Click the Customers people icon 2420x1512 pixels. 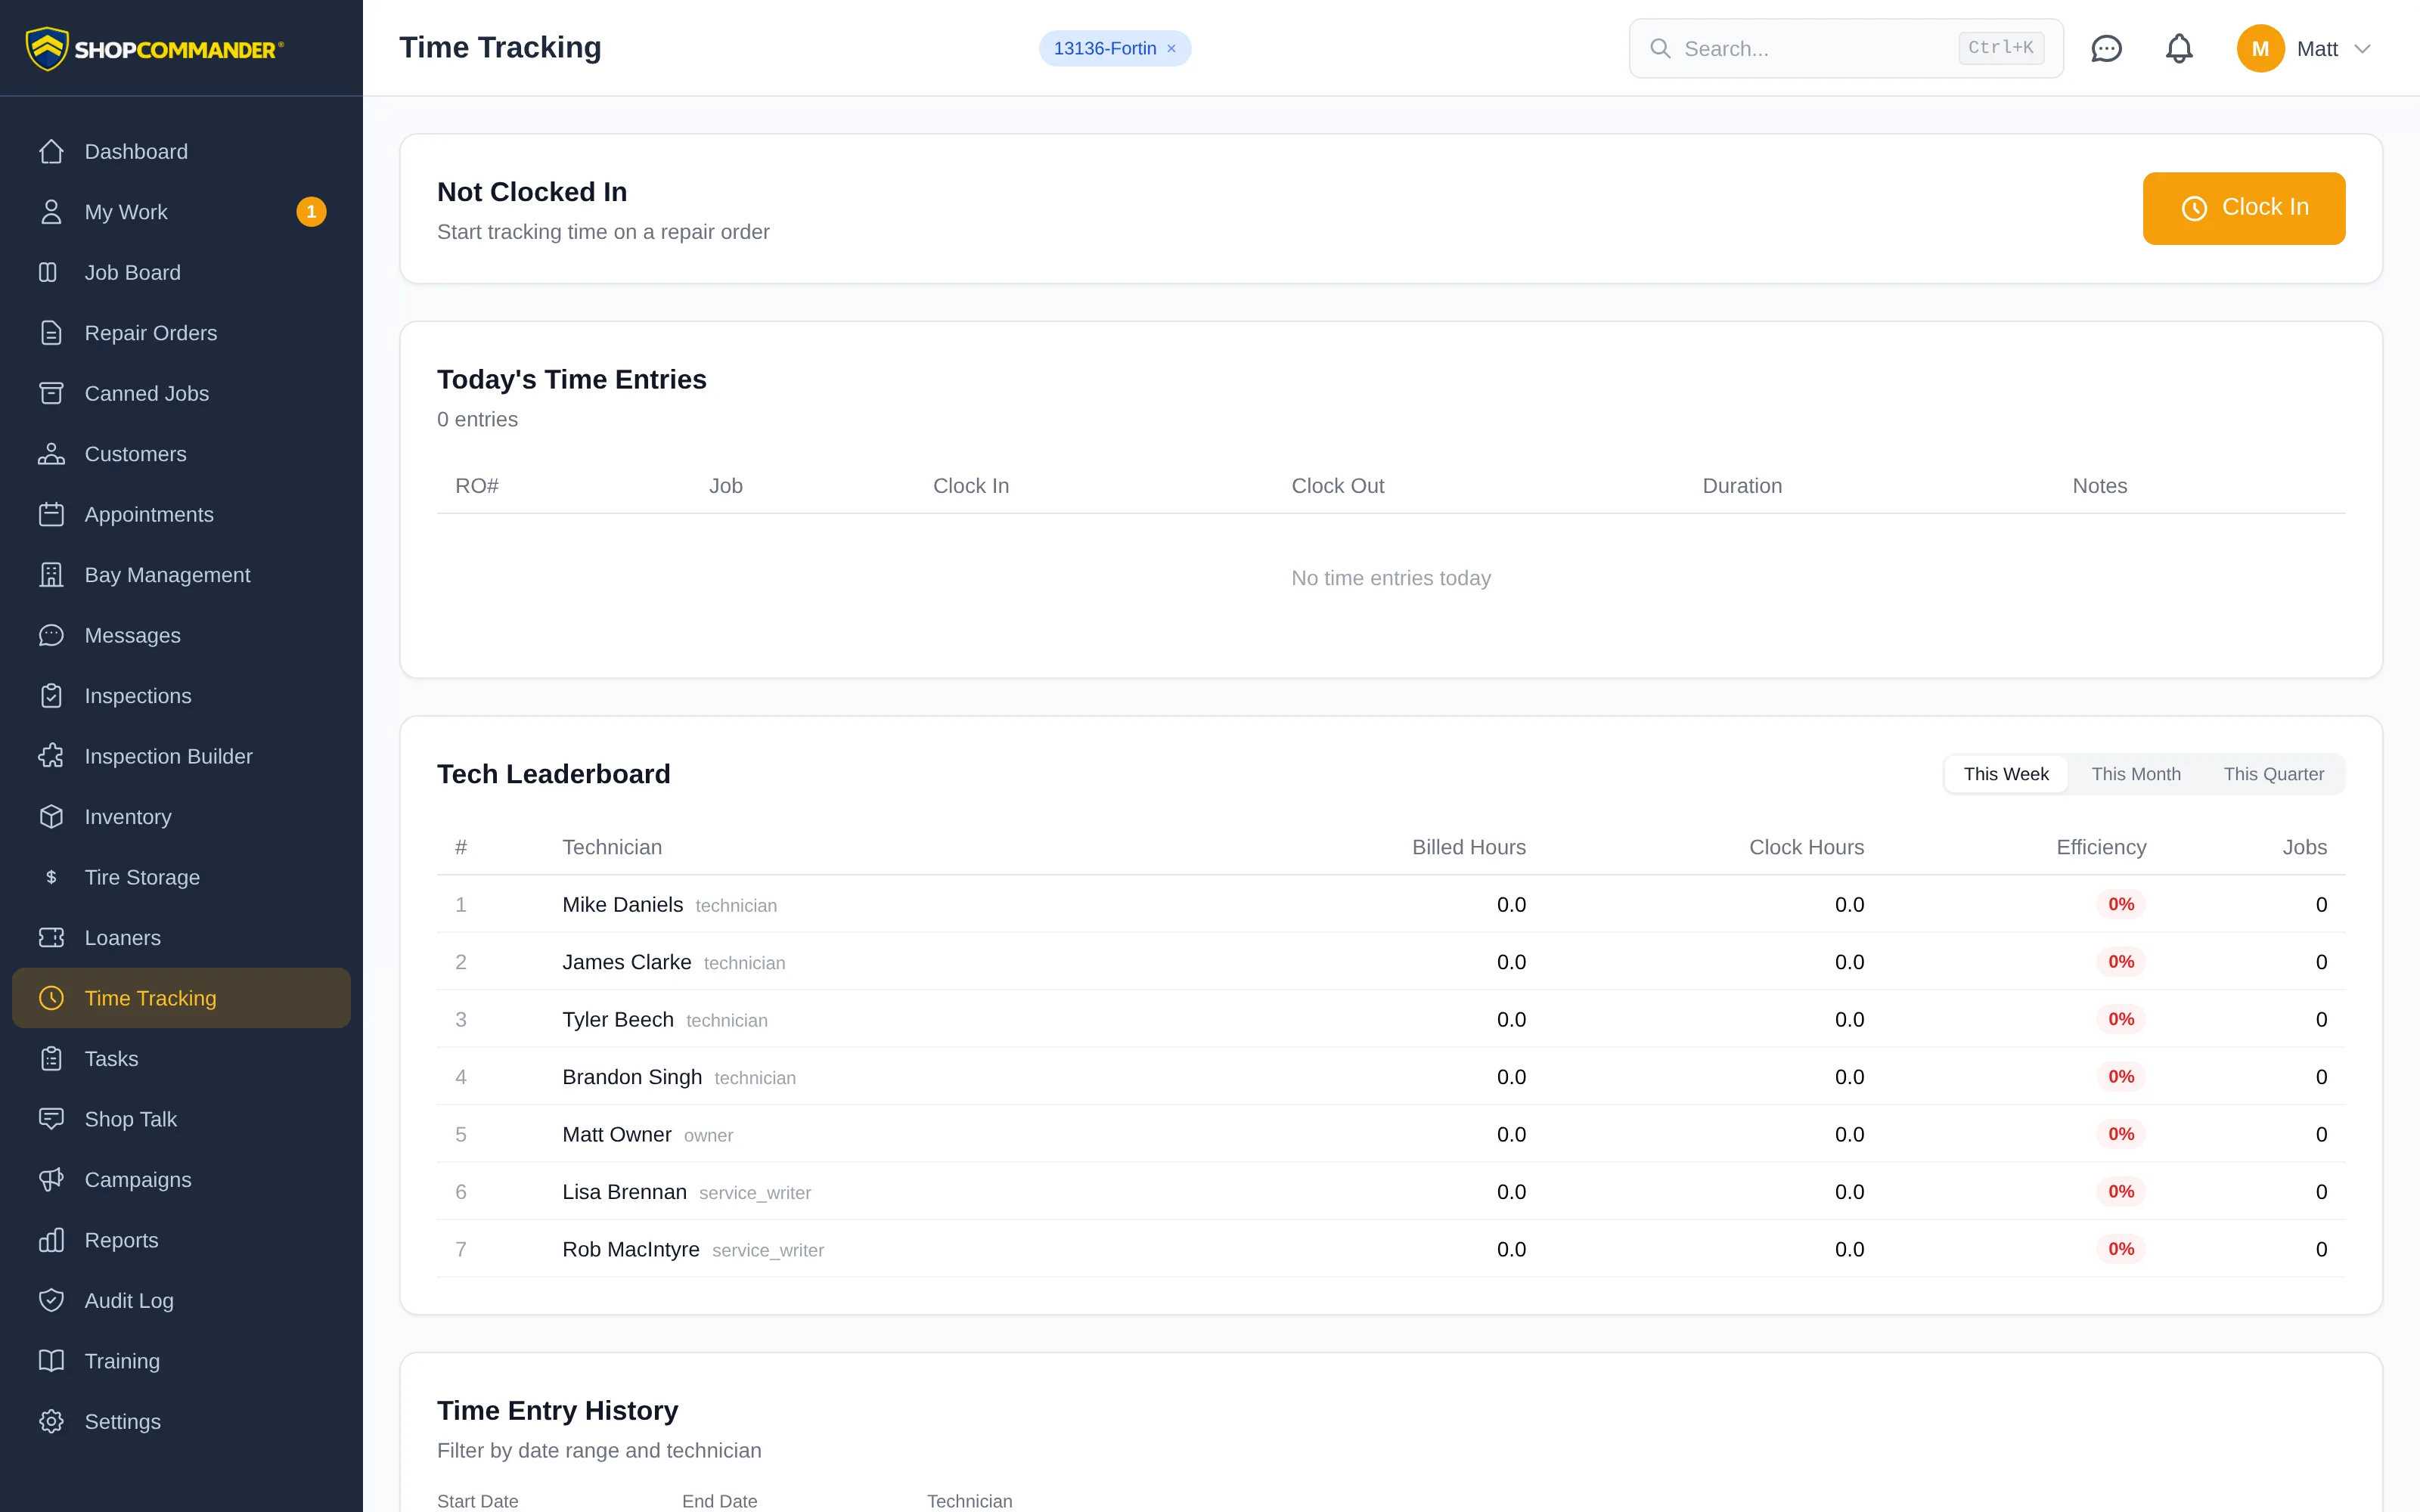click(51, 454)
